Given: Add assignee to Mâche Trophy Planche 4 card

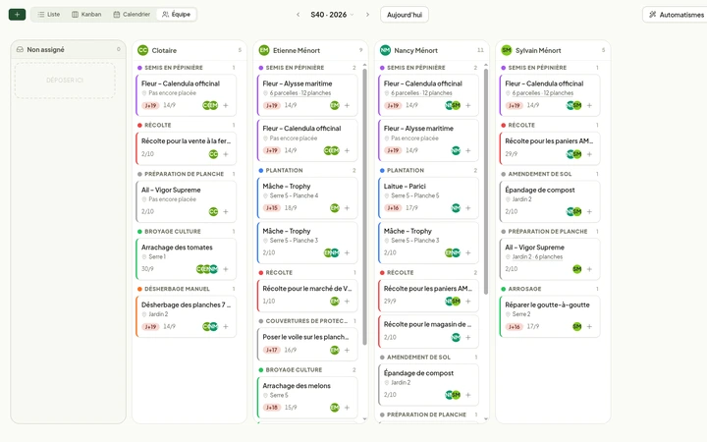Looking at the screenshot, I should [348, 208].
